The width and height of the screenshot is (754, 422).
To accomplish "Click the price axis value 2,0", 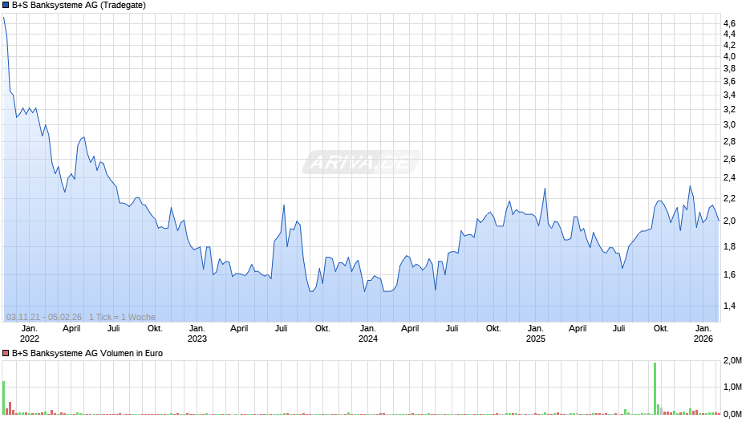I will pyautogui.click(x=729, y=221).
